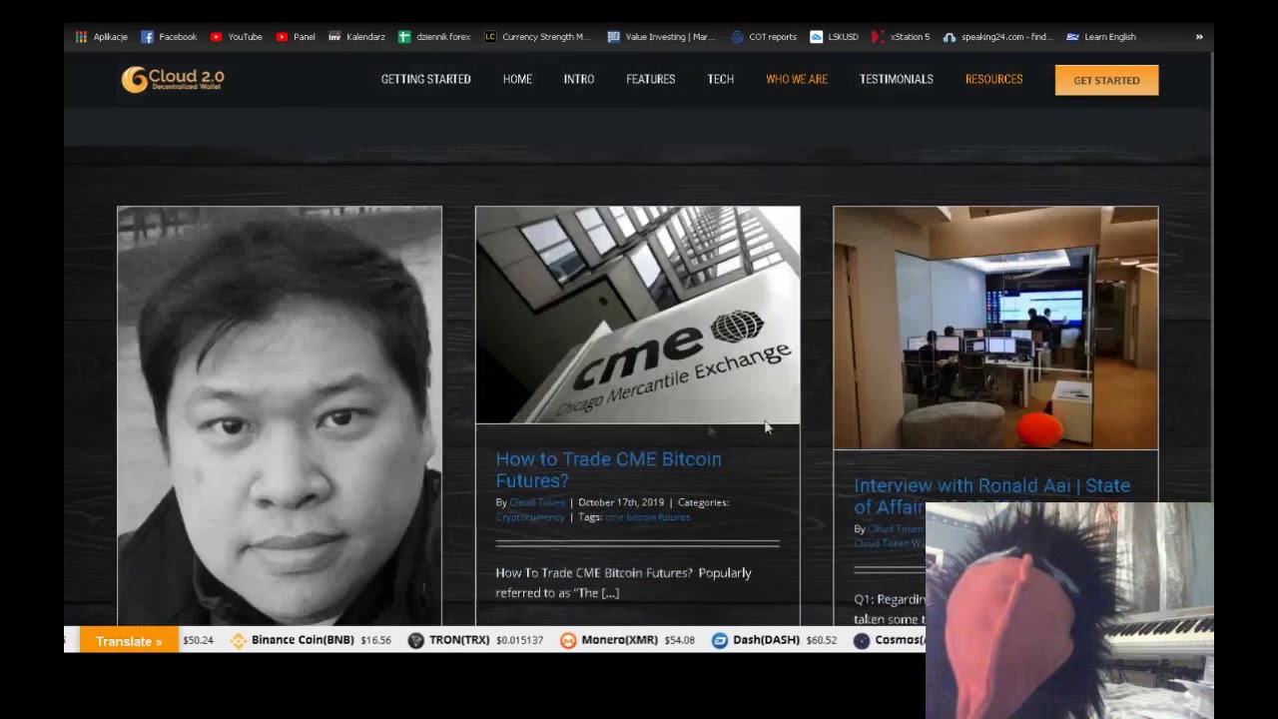The height and width of the screenshot is (719, 1278).
Task: Click the $54.08 XMR price
Action: [x=680, y=640]
